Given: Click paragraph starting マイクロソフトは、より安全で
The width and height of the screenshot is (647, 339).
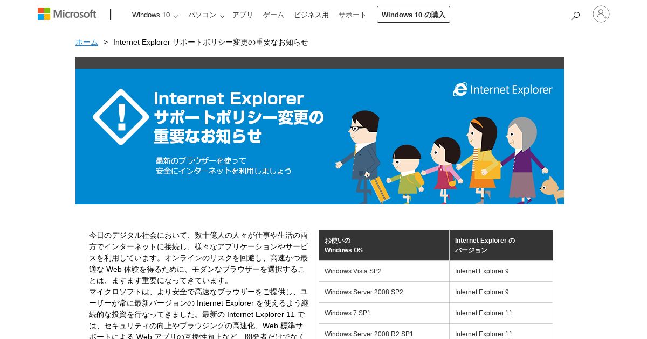Looking at the screenshot, I should point(198,314).
